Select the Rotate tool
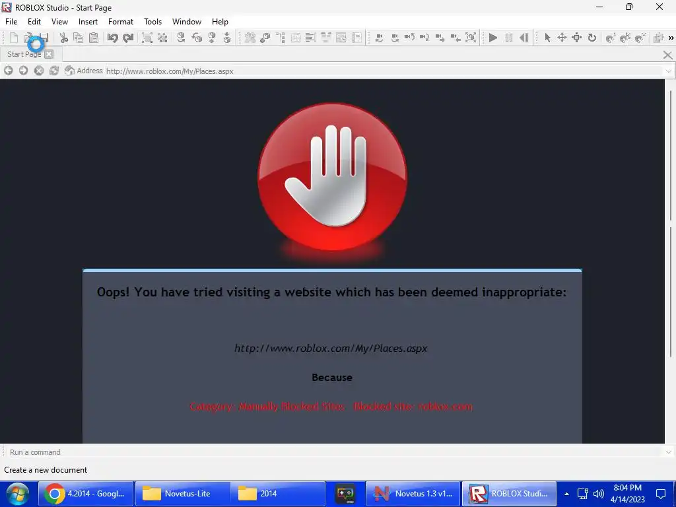This screenshot has width=676, height=507. pos(592,38)
